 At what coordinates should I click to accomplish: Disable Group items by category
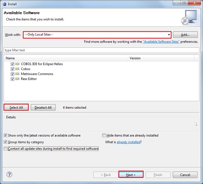tap(6, 142)
